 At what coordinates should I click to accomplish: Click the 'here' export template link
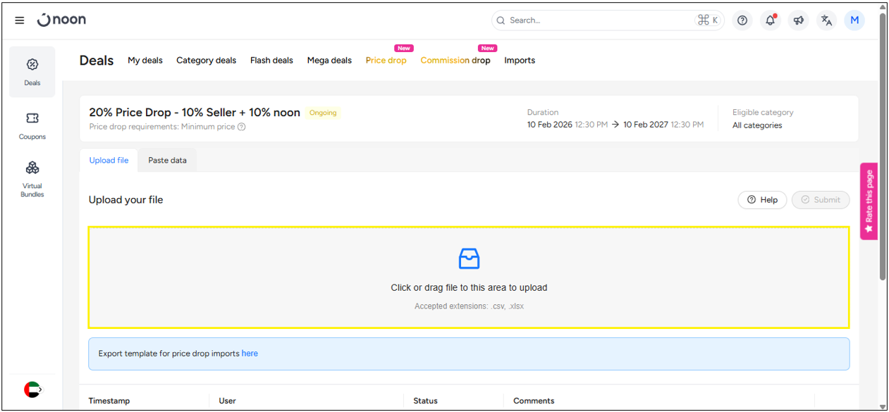[x=250, y=354]
